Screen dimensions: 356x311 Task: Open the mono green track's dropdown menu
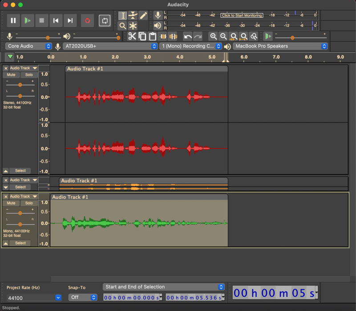(x=24, y=196)
